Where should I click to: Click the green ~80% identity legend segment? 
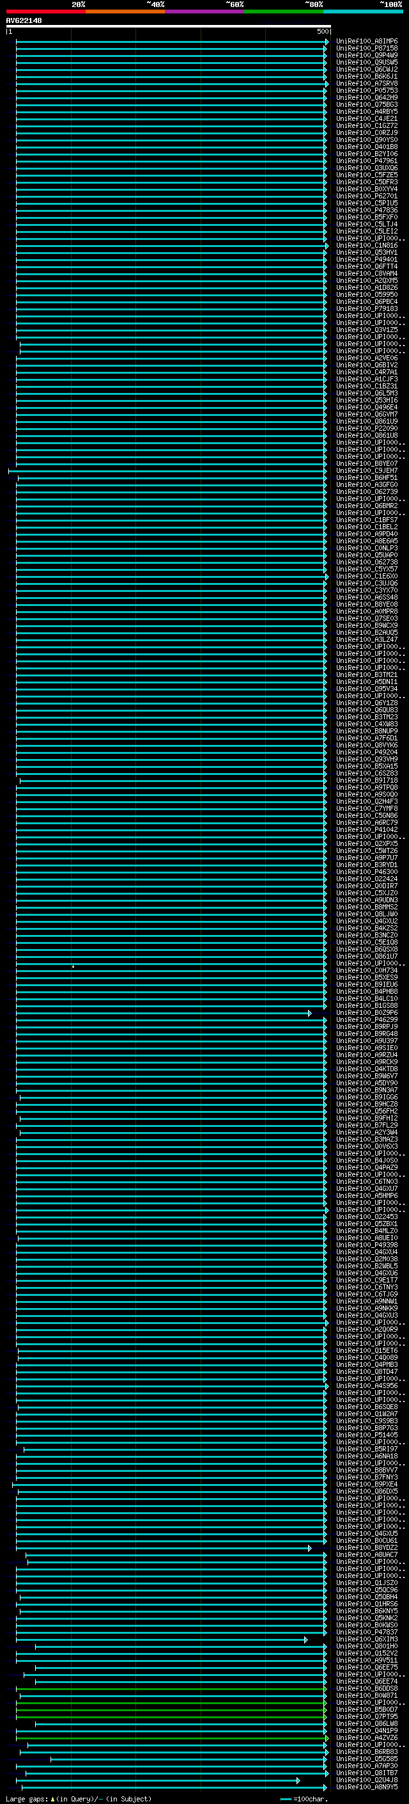(284, 12)
